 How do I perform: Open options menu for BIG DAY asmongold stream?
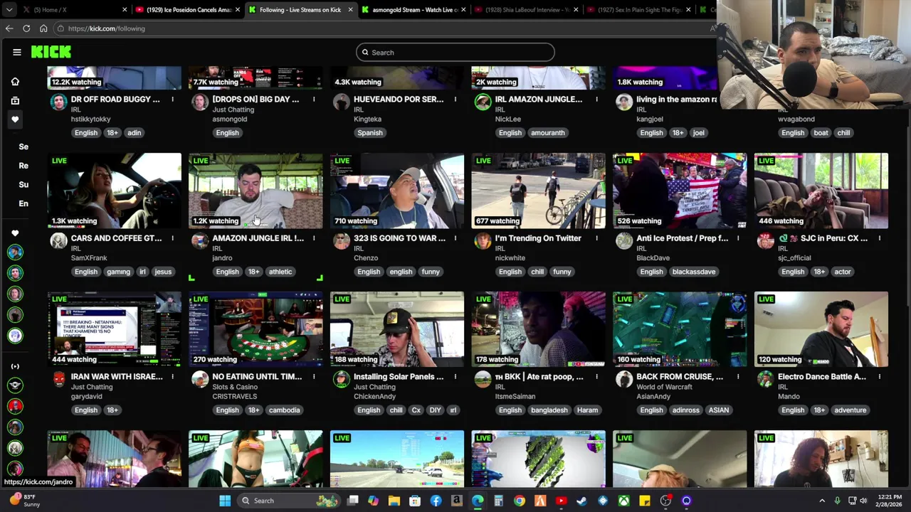[314, 100]
